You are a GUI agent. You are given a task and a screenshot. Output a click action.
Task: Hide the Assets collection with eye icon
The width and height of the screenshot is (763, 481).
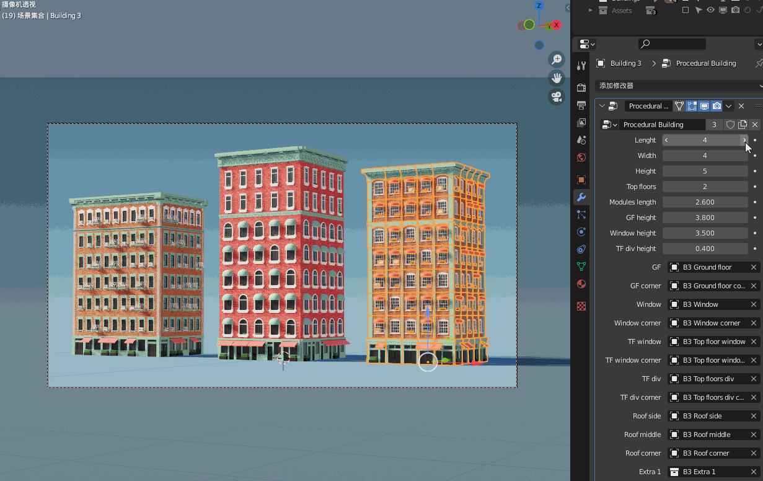point(710,11)
